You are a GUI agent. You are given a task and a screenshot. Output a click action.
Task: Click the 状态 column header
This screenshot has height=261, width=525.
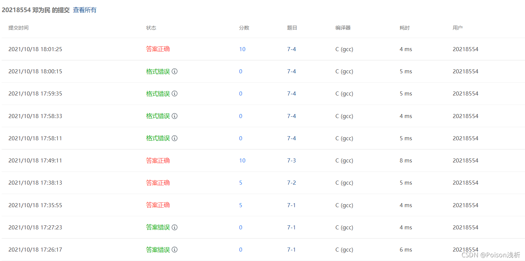click(x=151, y=28)
